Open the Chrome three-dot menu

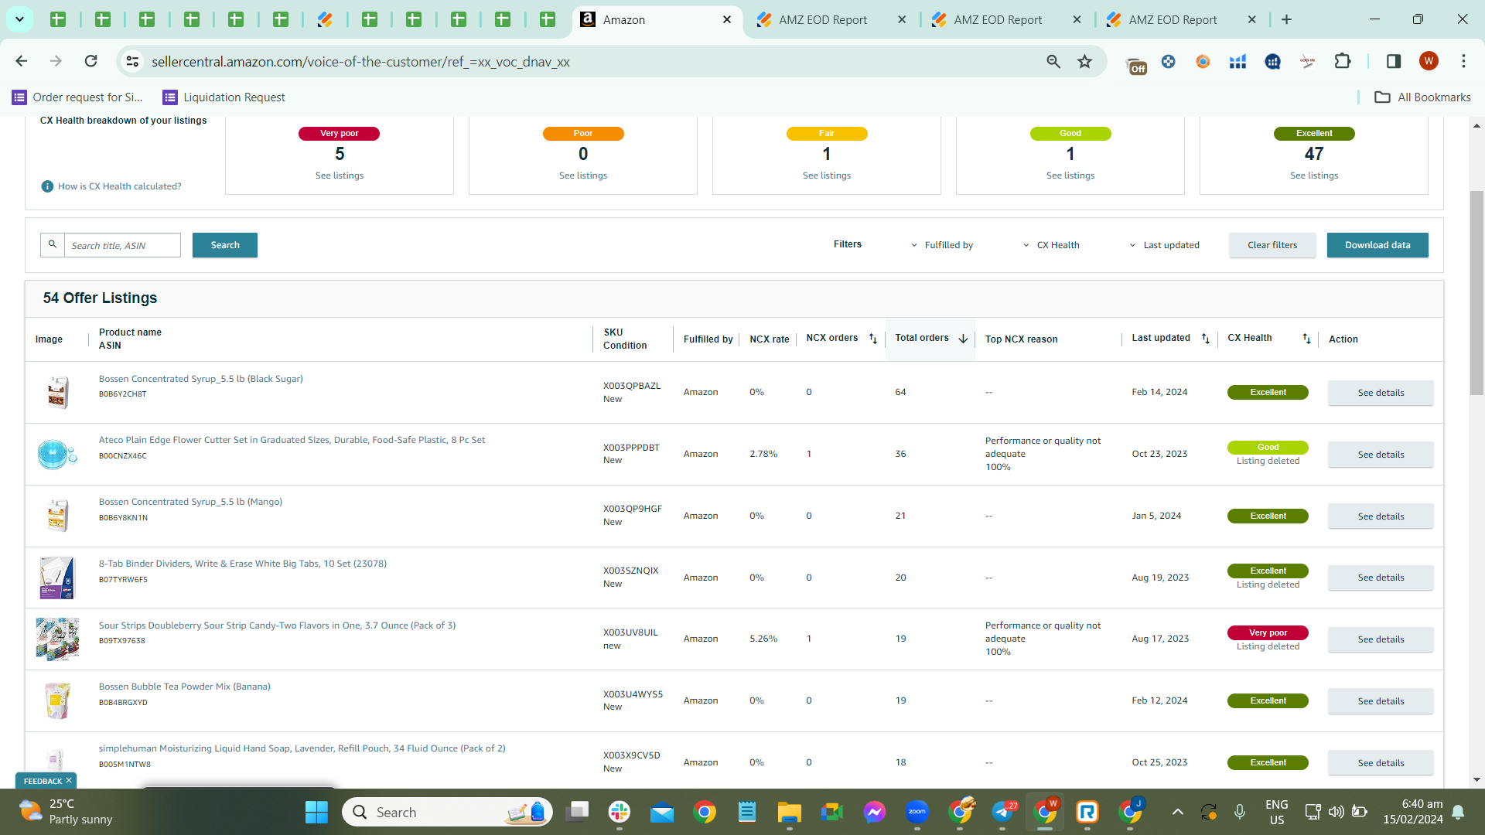(x=1463, y=61)
